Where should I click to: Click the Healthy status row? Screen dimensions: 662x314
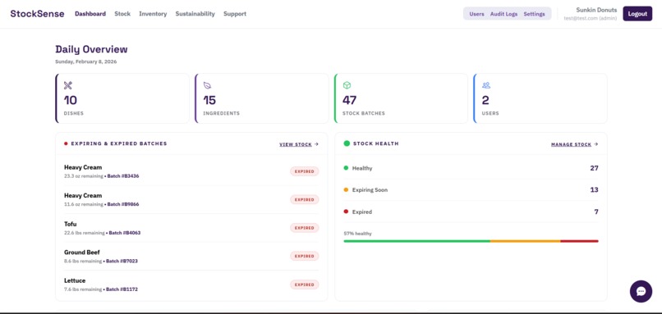pyautogui.click(x=471, y=168)
